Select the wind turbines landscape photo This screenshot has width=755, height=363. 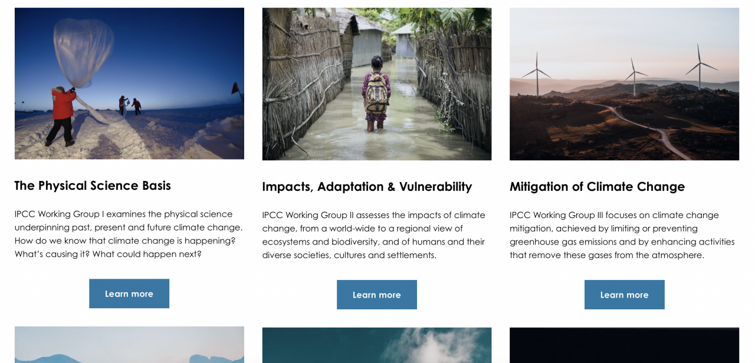624,84
